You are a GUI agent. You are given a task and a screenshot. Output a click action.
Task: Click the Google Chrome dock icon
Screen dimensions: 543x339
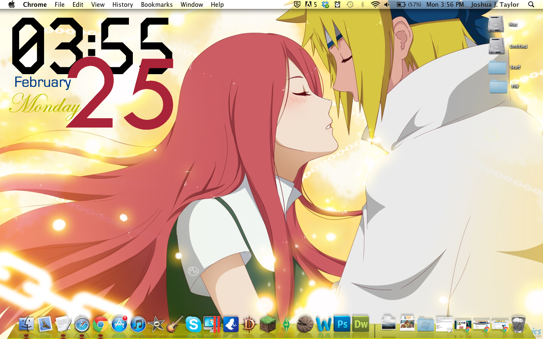pos(101,325)
